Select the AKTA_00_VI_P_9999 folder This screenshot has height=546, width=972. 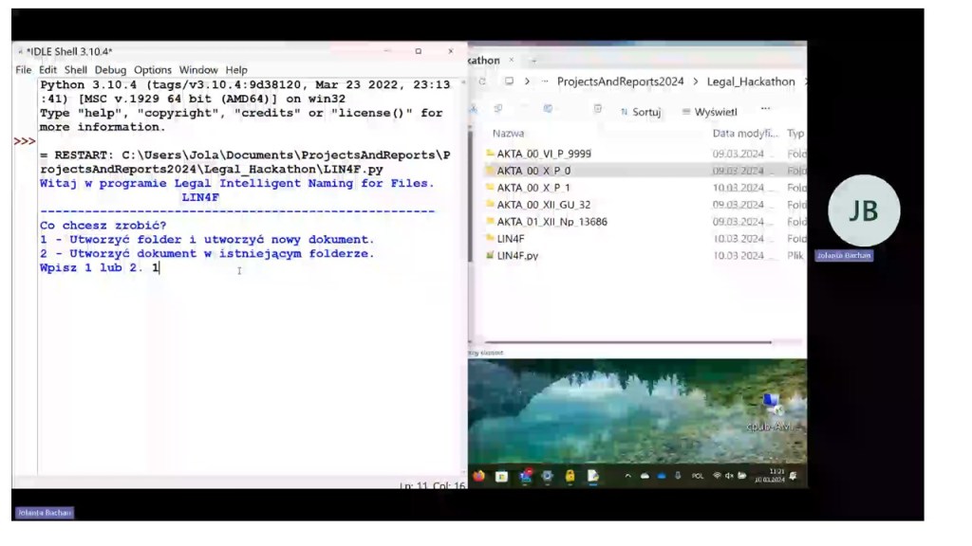pos(544,154)
